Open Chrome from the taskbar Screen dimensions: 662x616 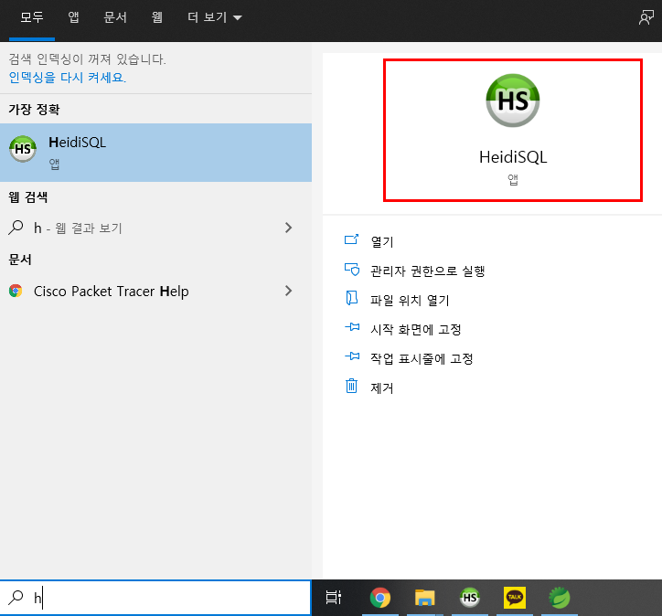380,598
